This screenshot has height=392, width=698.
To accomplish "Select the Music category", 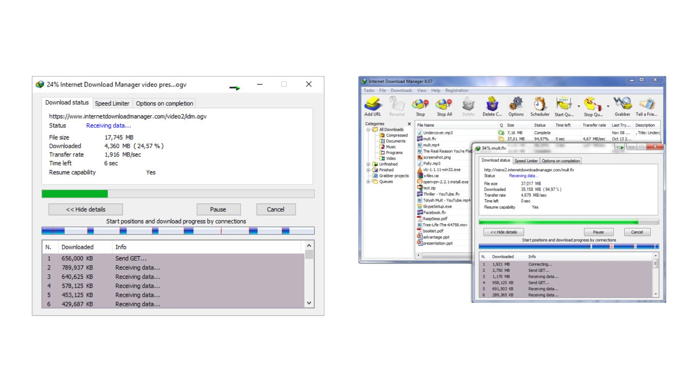I will (392, 147).
